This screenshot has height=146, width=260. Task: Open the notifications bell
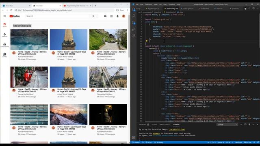point(117,16)
